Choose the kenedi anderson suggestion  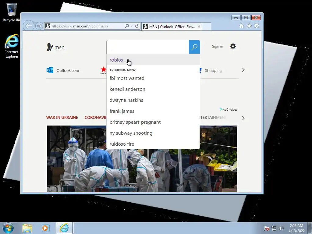tap(153, 89)
